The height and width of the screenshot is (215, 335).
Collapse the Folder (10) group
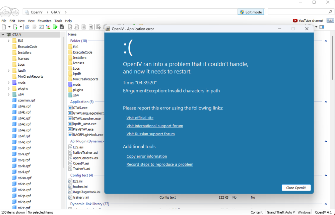click(326, 41)
